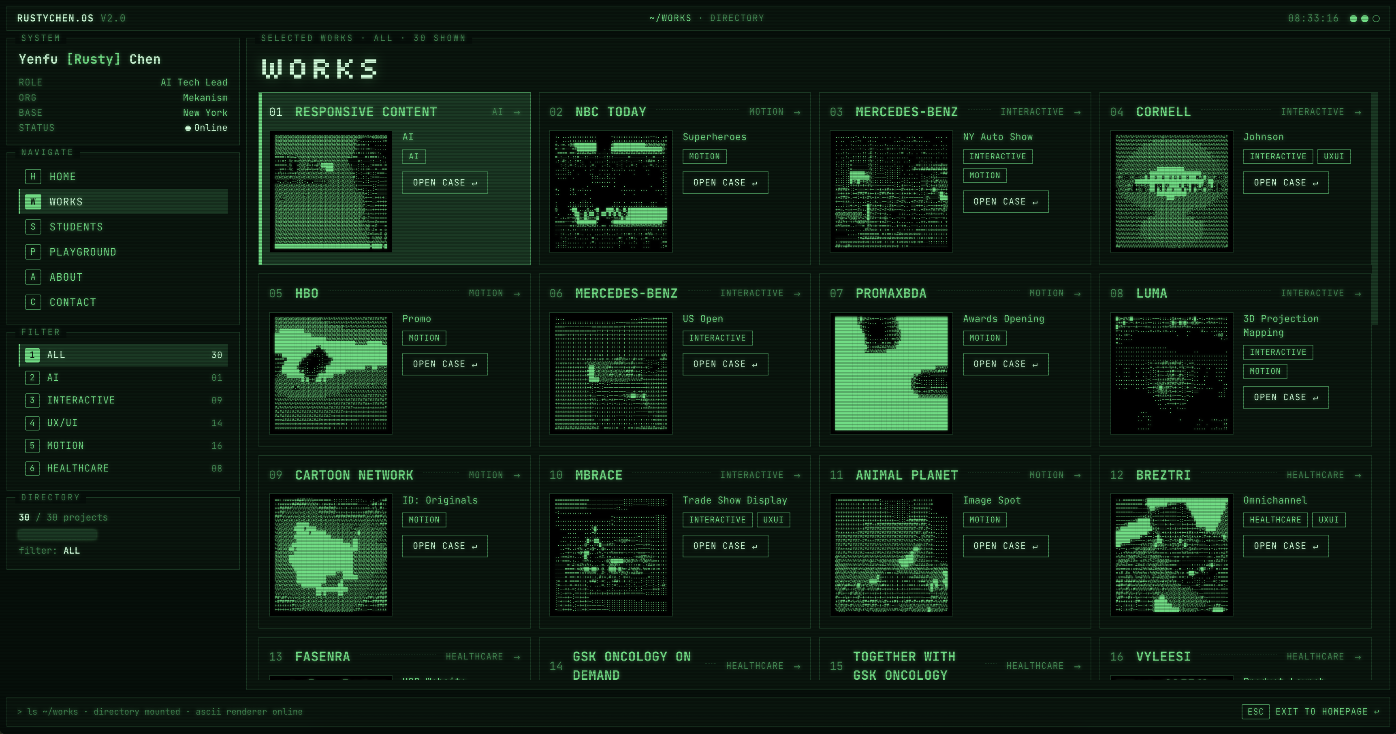Screen dimensions: 1396x734
Task: Click the A key icon beside About
Action: [x=33, y=277]
